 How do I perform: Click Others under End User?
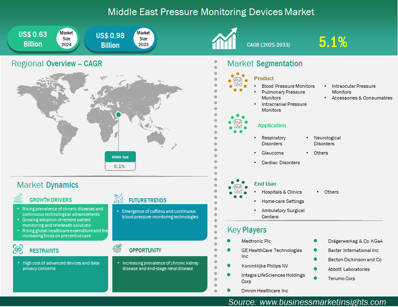click(331, 192)
